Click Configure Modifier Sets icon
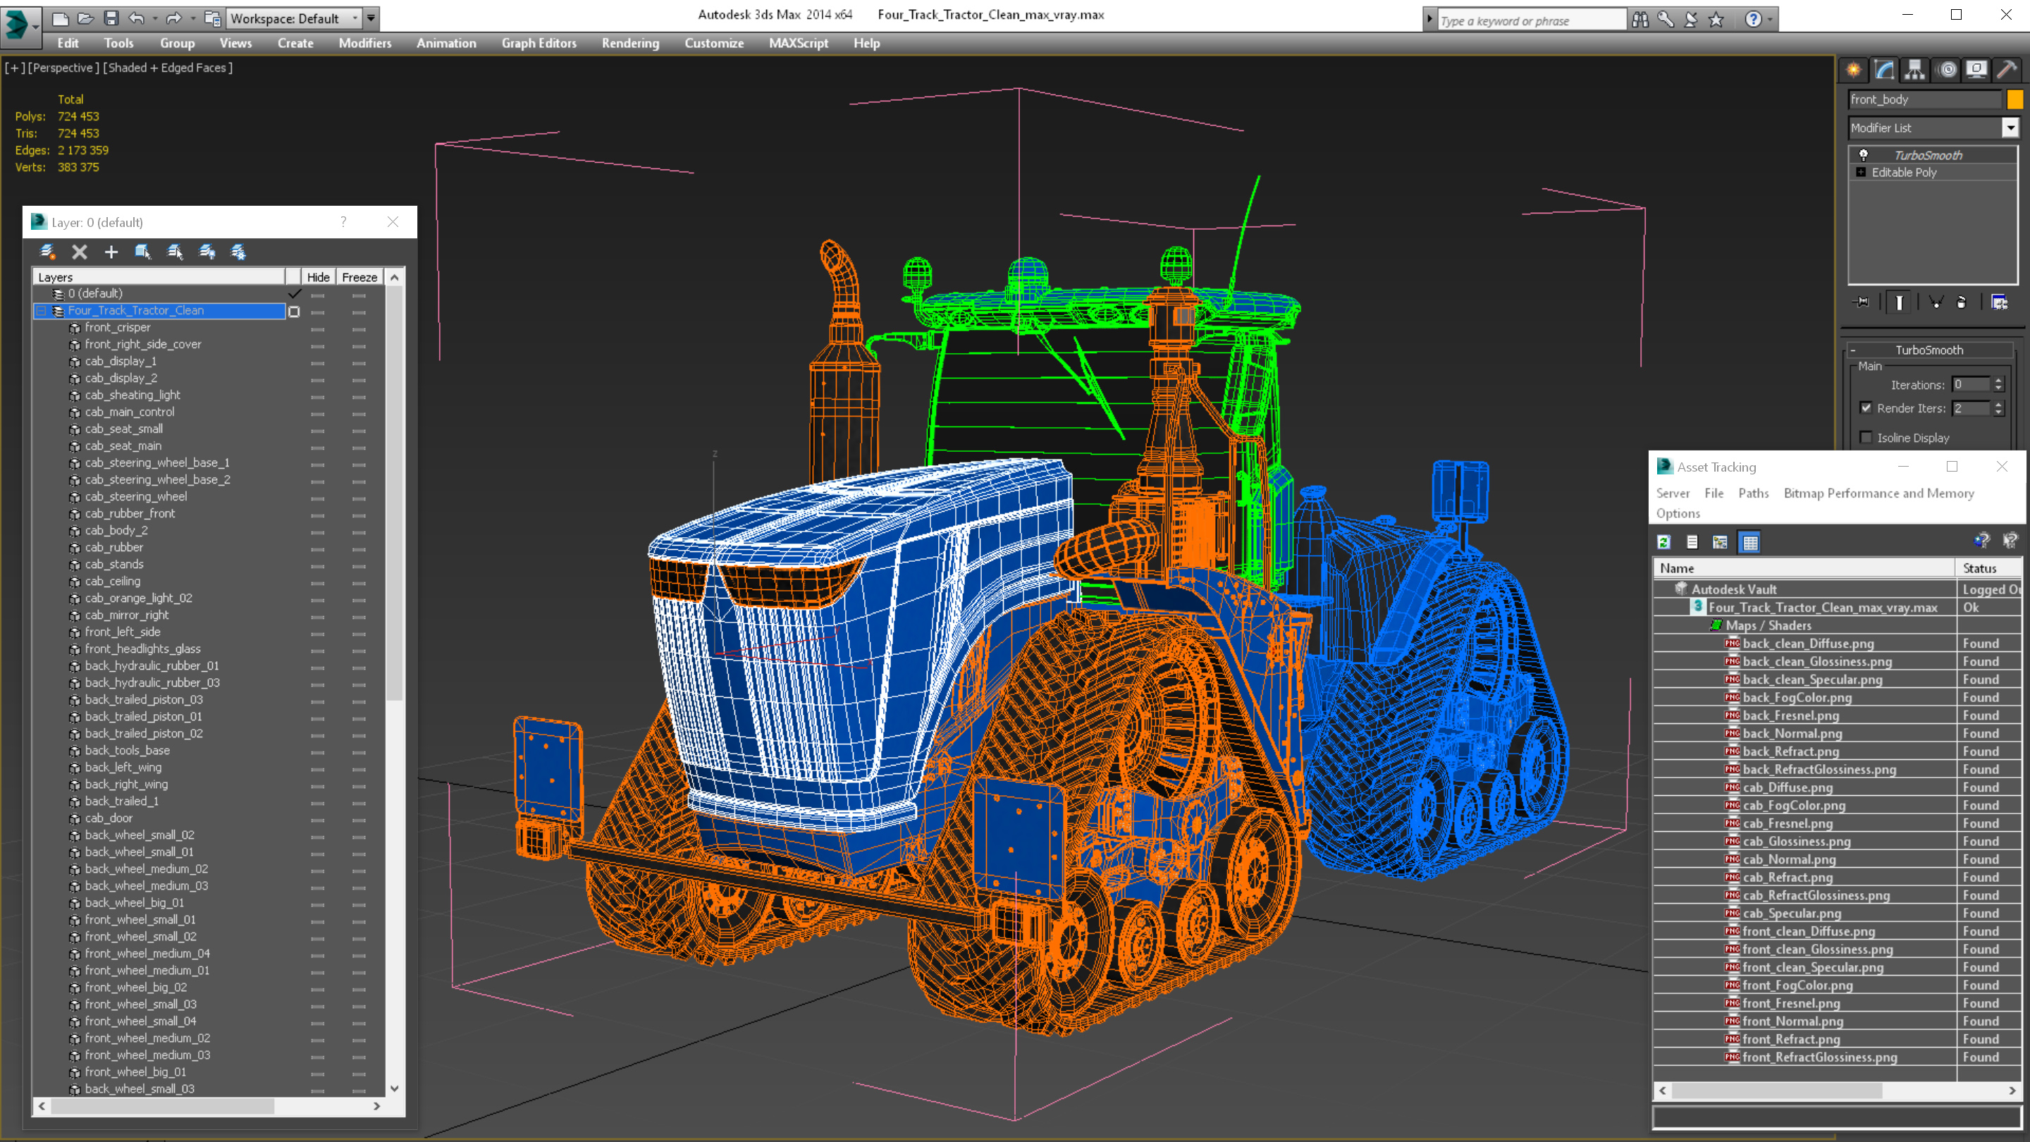 1999,302
